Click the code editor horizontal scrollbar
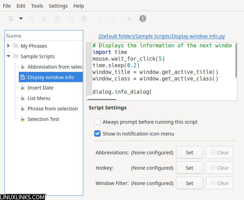 tap(102, 99)
